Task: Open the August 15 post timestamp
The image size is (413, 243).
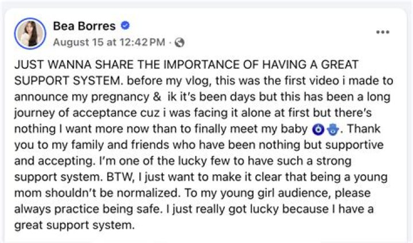Action: coord(108,42)
